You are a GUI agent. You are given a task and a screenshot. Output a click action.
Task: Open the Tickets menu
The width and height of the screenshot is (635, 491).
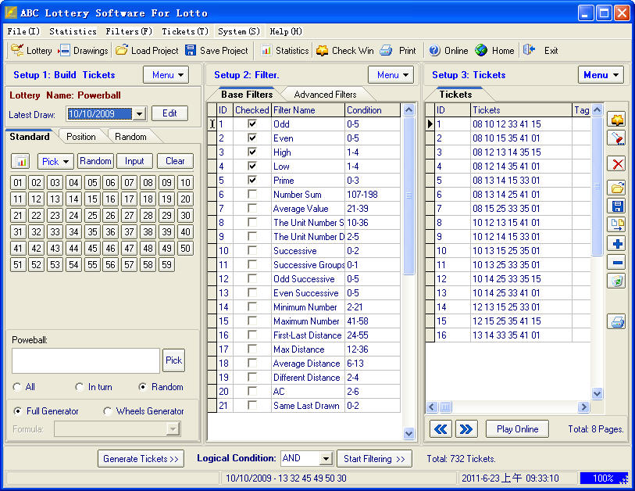(x=185, y=31)
